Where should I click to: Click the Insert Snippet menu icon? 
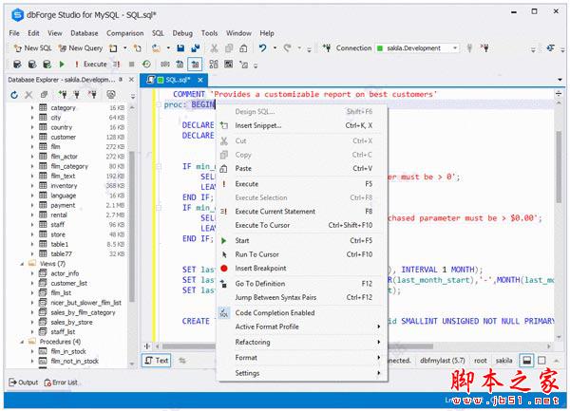pyautogui.click(x=224, y=125)
